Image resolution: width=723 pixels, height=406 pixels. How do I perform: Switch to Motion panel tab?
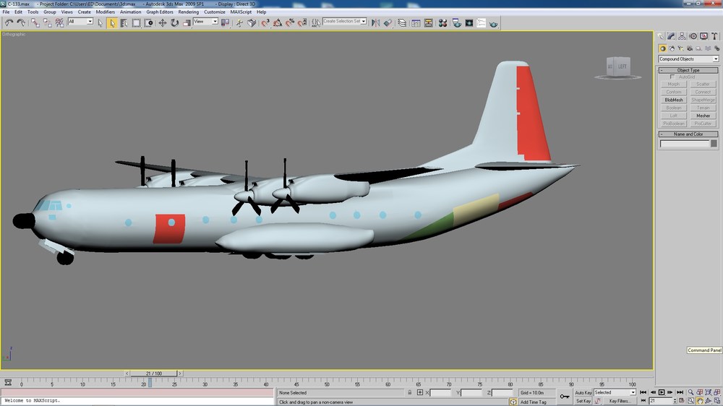(x=693, y=36)
